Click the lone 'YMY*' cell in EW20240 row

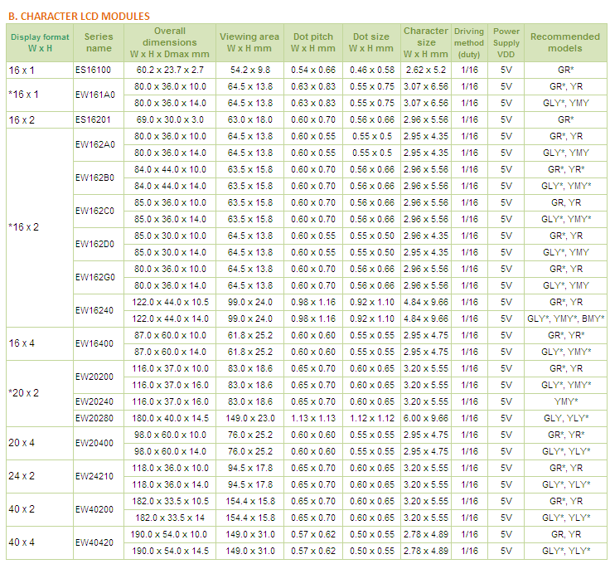point(565,401)
